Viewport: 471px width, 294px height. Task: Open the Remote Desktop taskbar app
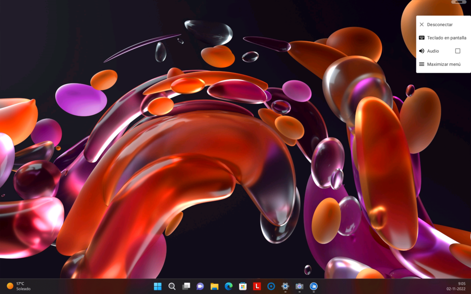point(314,286)
